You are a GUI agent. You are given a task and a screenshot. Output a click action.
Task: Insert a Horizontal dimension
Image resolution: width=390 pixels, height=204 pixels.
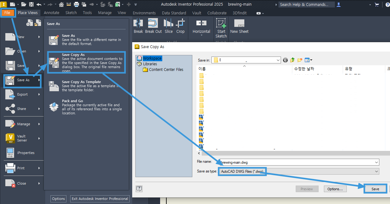[x=201, y=26]
